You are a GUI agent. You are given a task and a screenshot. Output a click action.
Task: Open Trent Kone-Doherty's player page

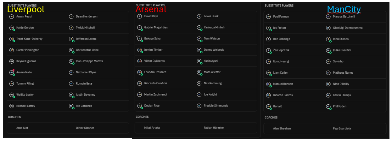[x=29, y=39]
